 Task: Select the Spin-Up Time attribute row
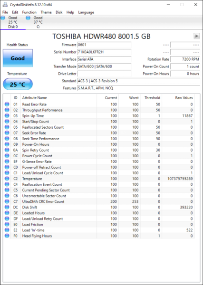pyautogui.click(x=99, y=116)
